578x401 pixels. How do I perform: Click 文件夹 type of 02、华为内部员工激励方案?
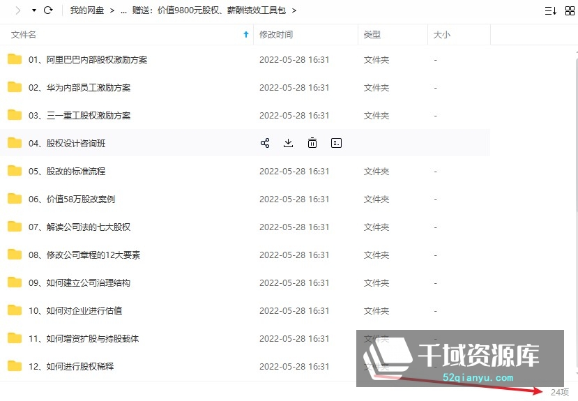(x=377, y=88)
